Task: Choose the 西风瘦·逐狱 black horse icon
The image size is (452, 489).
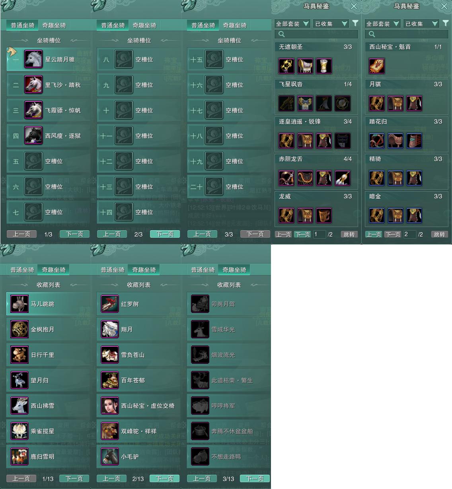Action: pos(33,136)
